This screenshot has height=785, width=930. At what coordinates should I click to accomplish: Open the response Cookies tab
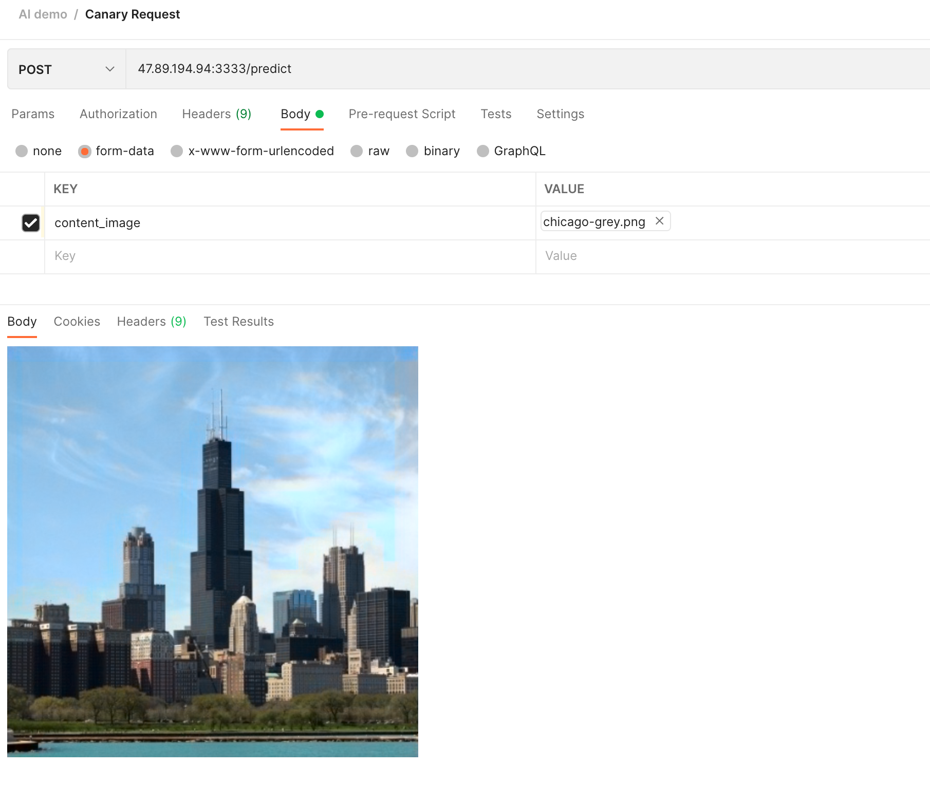(x=77, y=322)
